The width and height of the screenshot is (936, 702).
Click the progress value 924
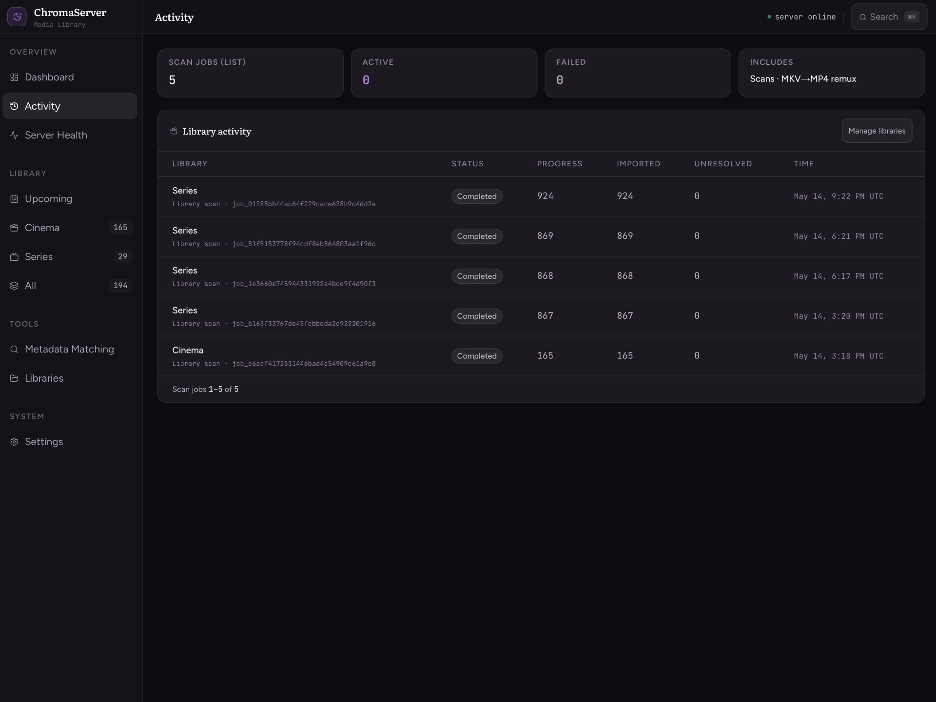click(x=545, y=196)
